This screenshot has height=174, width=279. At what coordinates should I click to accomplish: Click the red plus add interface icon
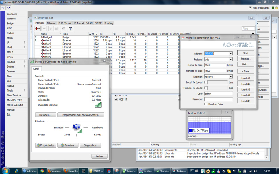[37, 29]
